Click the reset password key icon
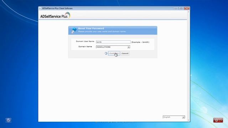Image resolution: width=228 pixels, height=128 pixels. pyautogui.click(x=74, y=30)
